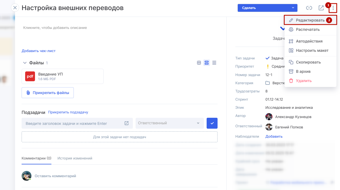Viewport: 340px width, 190px height.
Task: Choose Удалить in the context menu
Action: [x=303, y=81]
